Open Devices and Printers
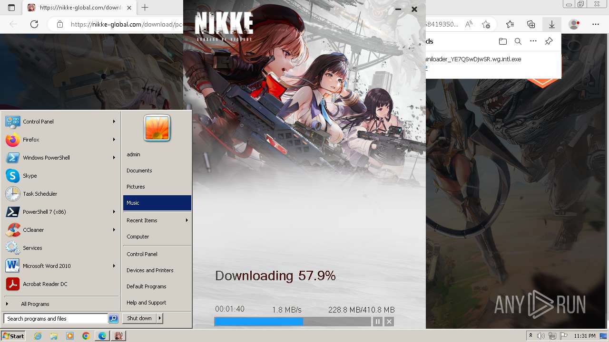The image size is (609, 342). 157,270
